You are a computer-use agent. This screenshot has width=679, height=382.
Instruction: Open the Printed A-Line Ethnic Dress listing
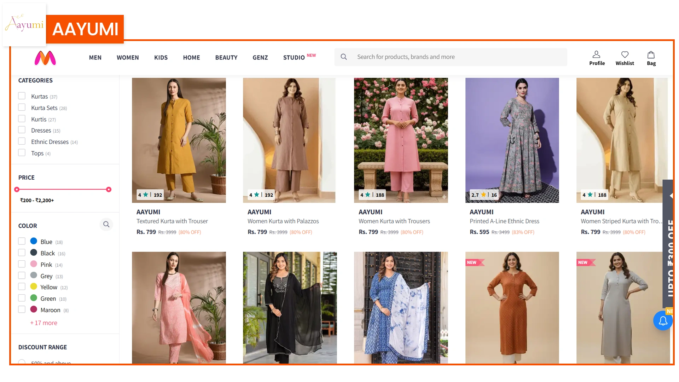pos(505,221)
